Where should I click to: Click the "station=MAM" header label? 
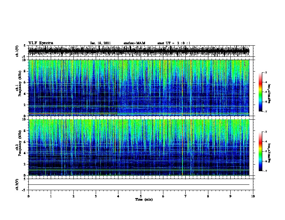pyautogui.click(x=134, y=43)
